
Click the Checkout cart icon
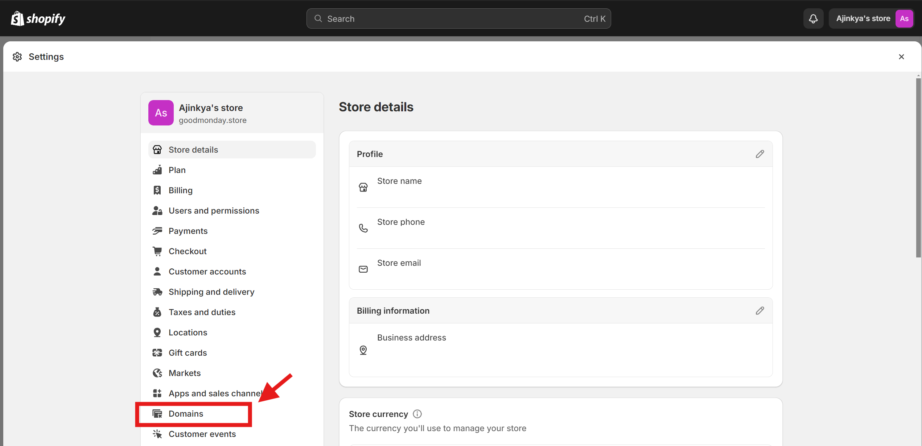[157, 251]
